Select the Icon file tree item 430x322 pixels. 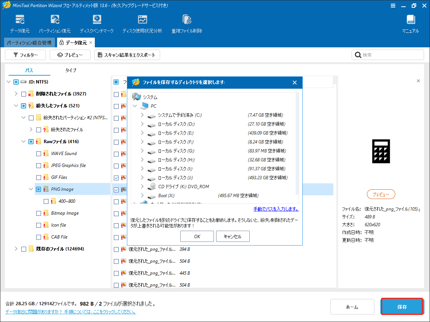coord(59,225)
